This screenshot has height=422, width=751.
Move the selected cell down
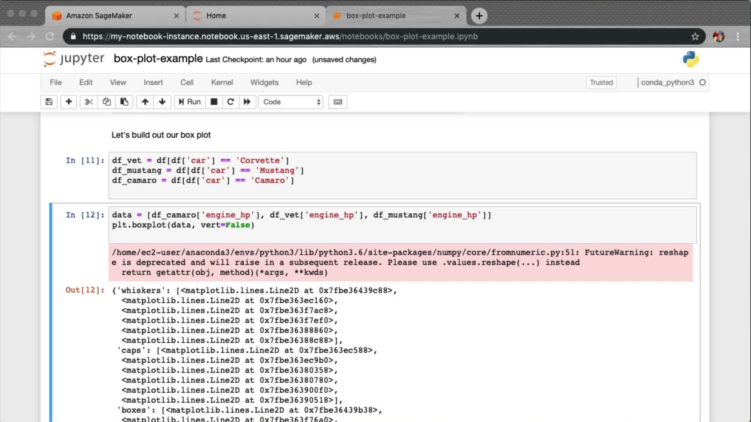coord(162,102)
